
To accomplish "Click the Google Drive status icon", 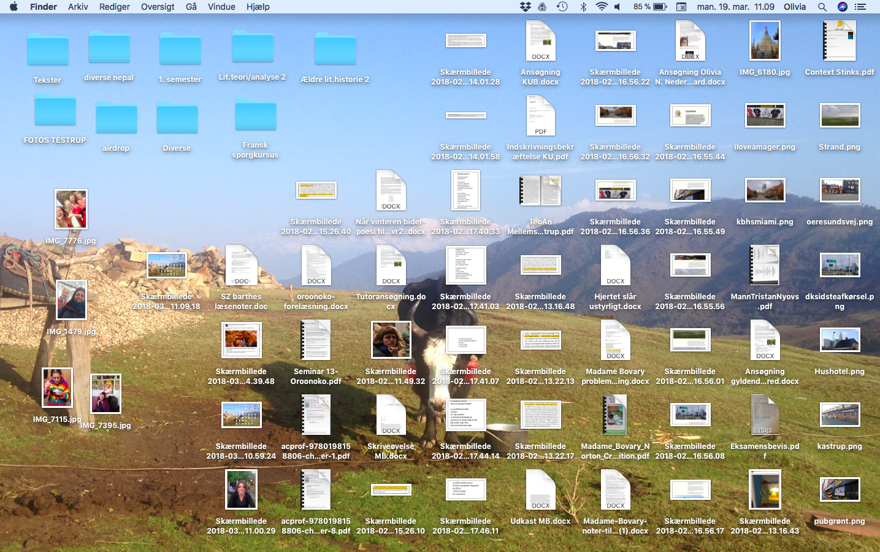I will pos(542,7).
